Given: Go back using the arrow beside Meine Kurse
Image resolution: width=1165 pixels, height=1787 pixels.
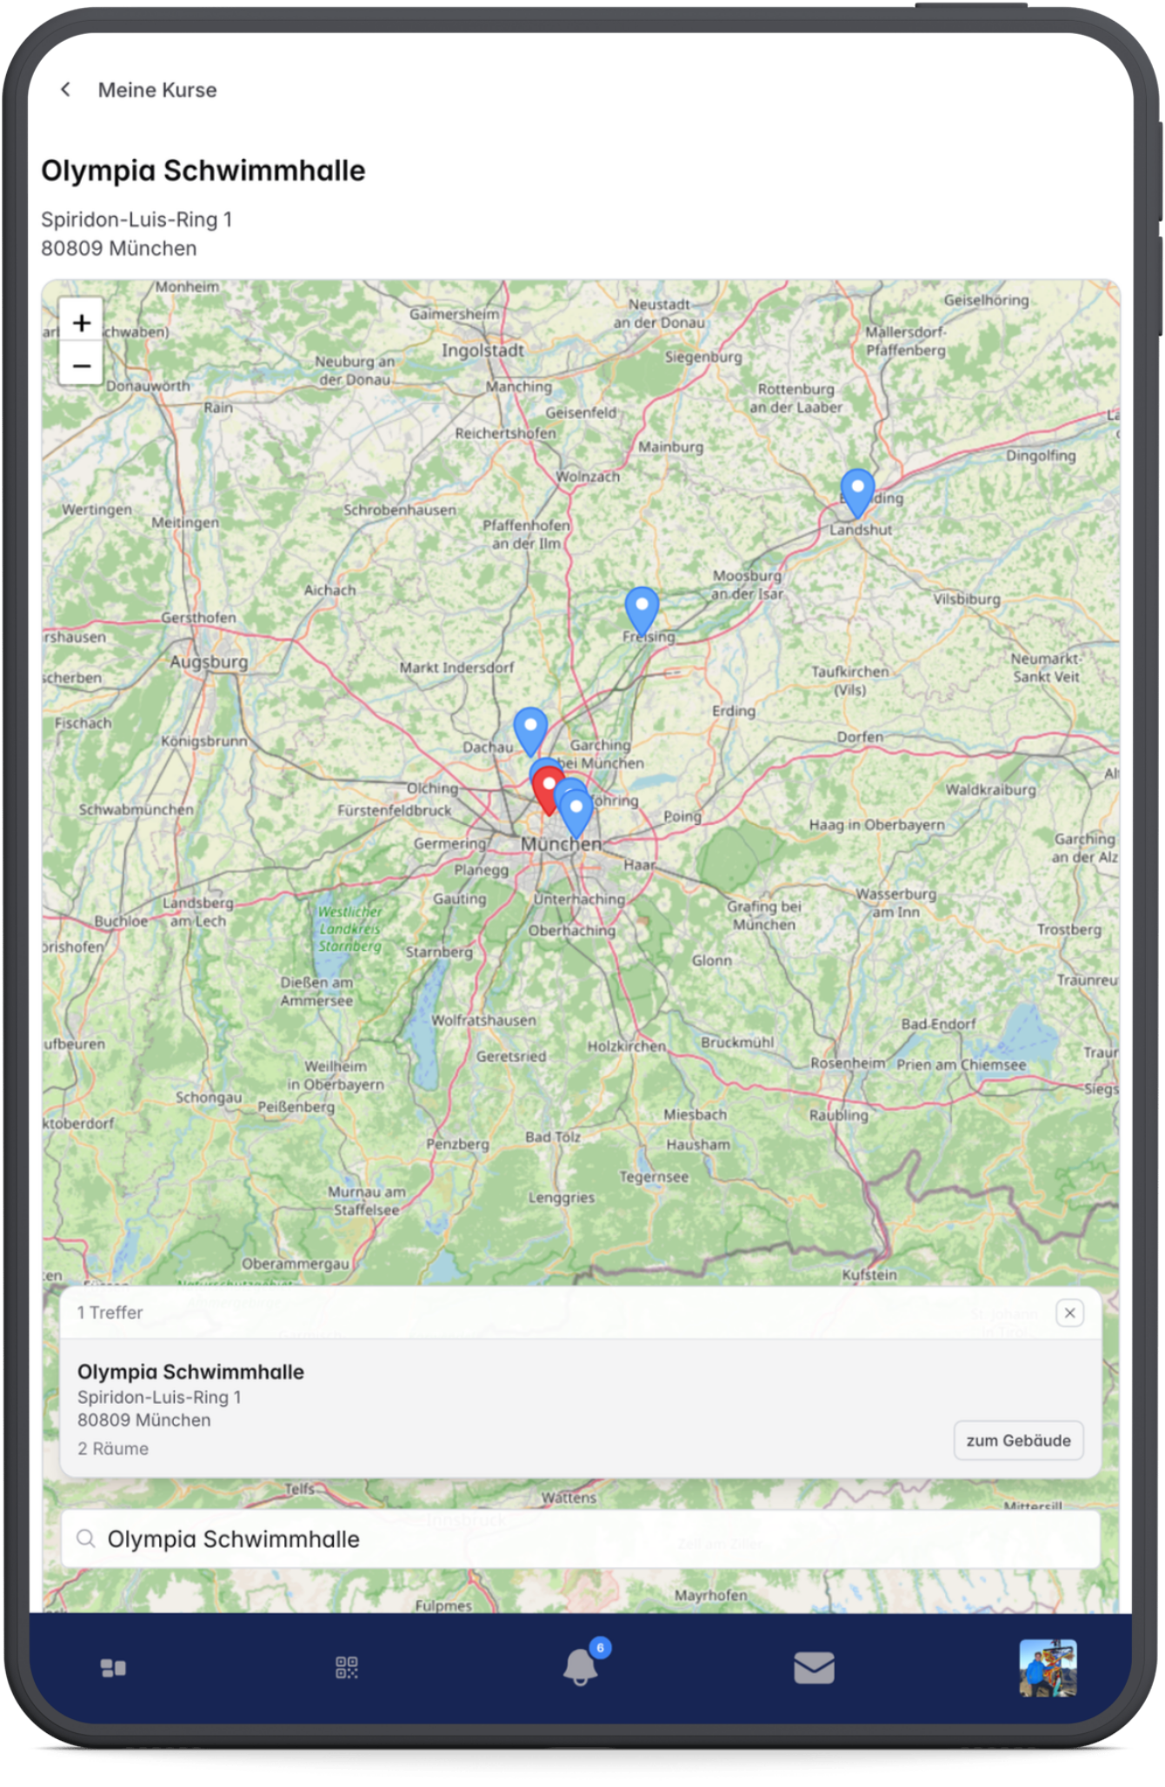Looking at the screenshot, I should click(x=66, y=90).
